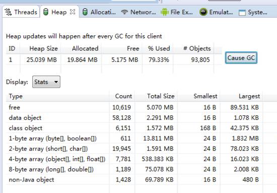This screenshot has height=193, width=277.
Task: Click the green Heap cylinder icon
Action: [x=46, y=12]
